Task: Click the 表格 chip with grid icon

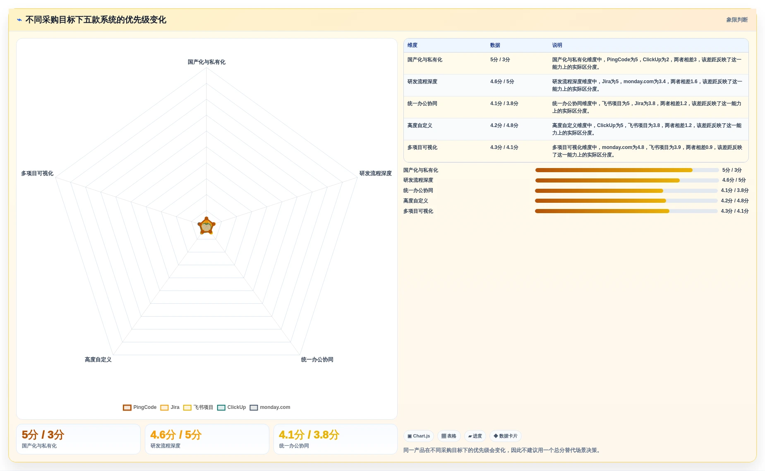Action: pyautogui.click(x=449, y=436)
